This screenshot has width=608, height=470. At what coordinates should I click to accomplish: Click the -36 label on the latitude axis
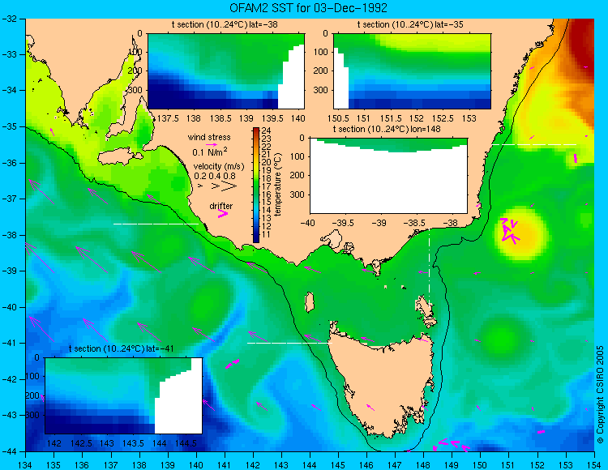8,163
